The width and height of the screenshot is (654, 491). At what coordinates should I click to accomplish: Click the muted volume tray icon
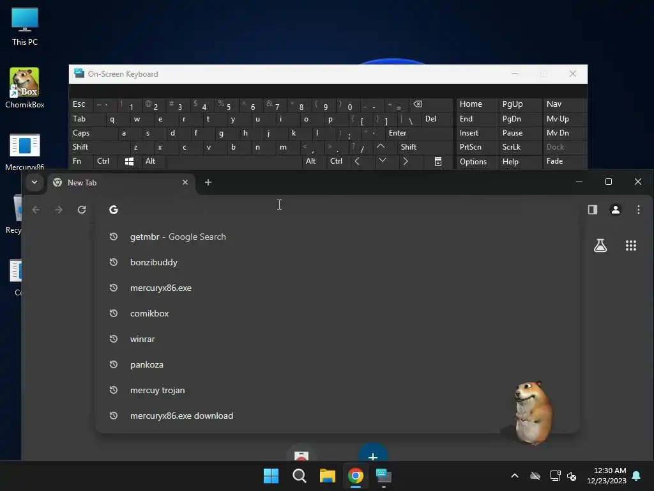pos(572,476)
